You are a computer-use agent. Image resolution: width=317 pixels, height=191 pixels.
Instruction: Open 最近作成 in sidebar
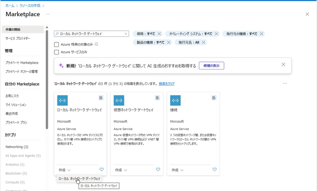pyautogui.click(x=12, y=114)
